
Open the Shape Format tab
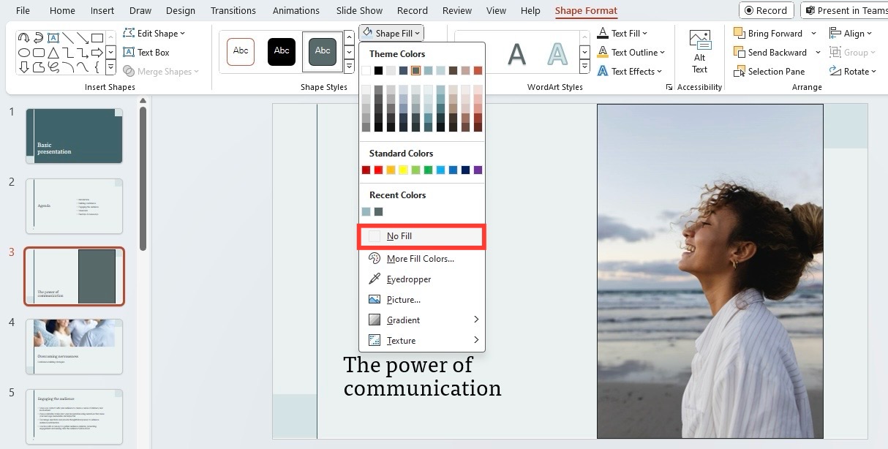click(x=586, y=10)
